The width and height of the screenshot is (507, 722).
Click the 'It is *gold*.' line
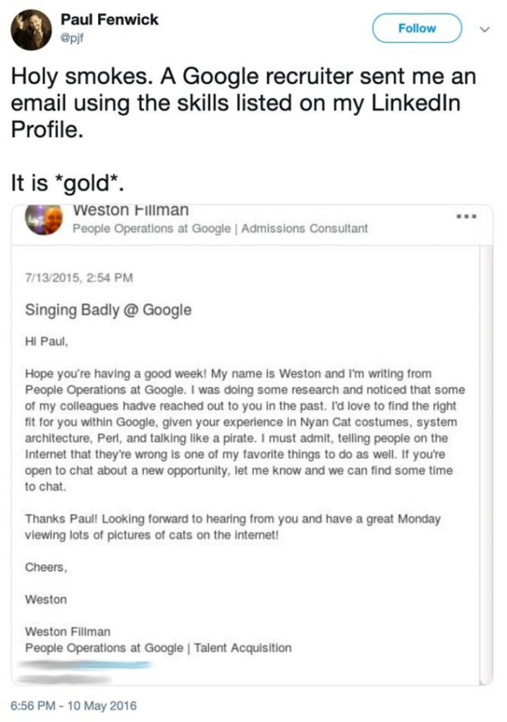point(69,183)
